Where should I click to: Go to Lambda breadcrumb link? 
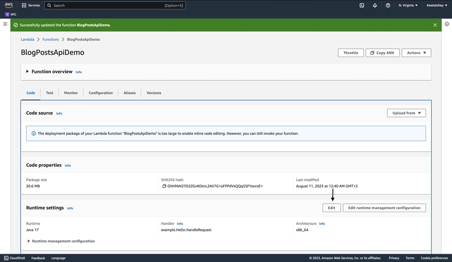pyautogui.click(x=27, y=39)
